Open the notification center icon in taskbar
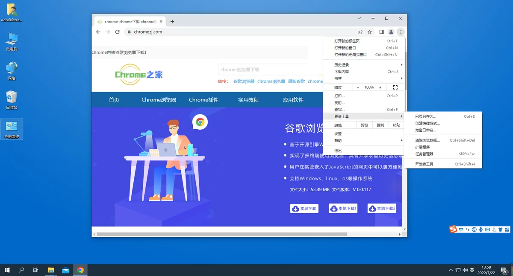The height and width of the screenshot is (276, 513). coord(504,270)
